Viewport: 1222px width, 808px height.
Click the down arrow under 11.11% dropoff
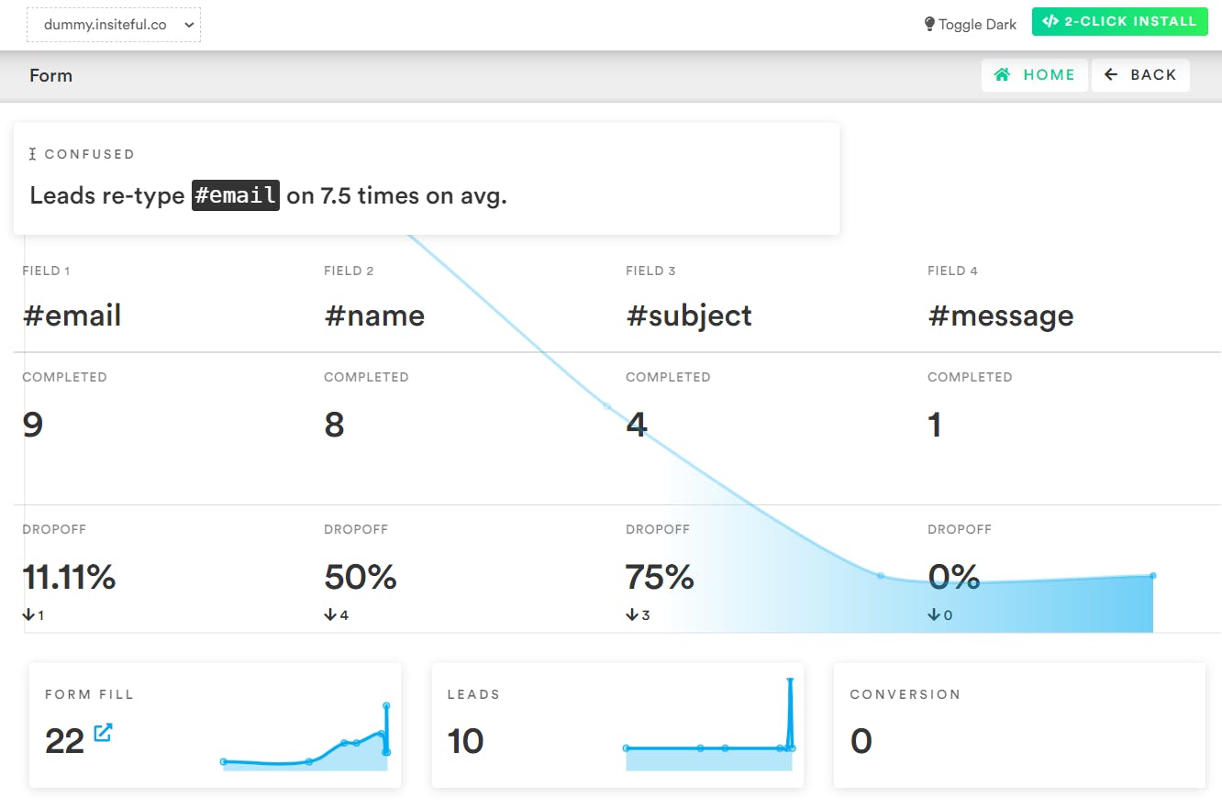click(28, 615)
